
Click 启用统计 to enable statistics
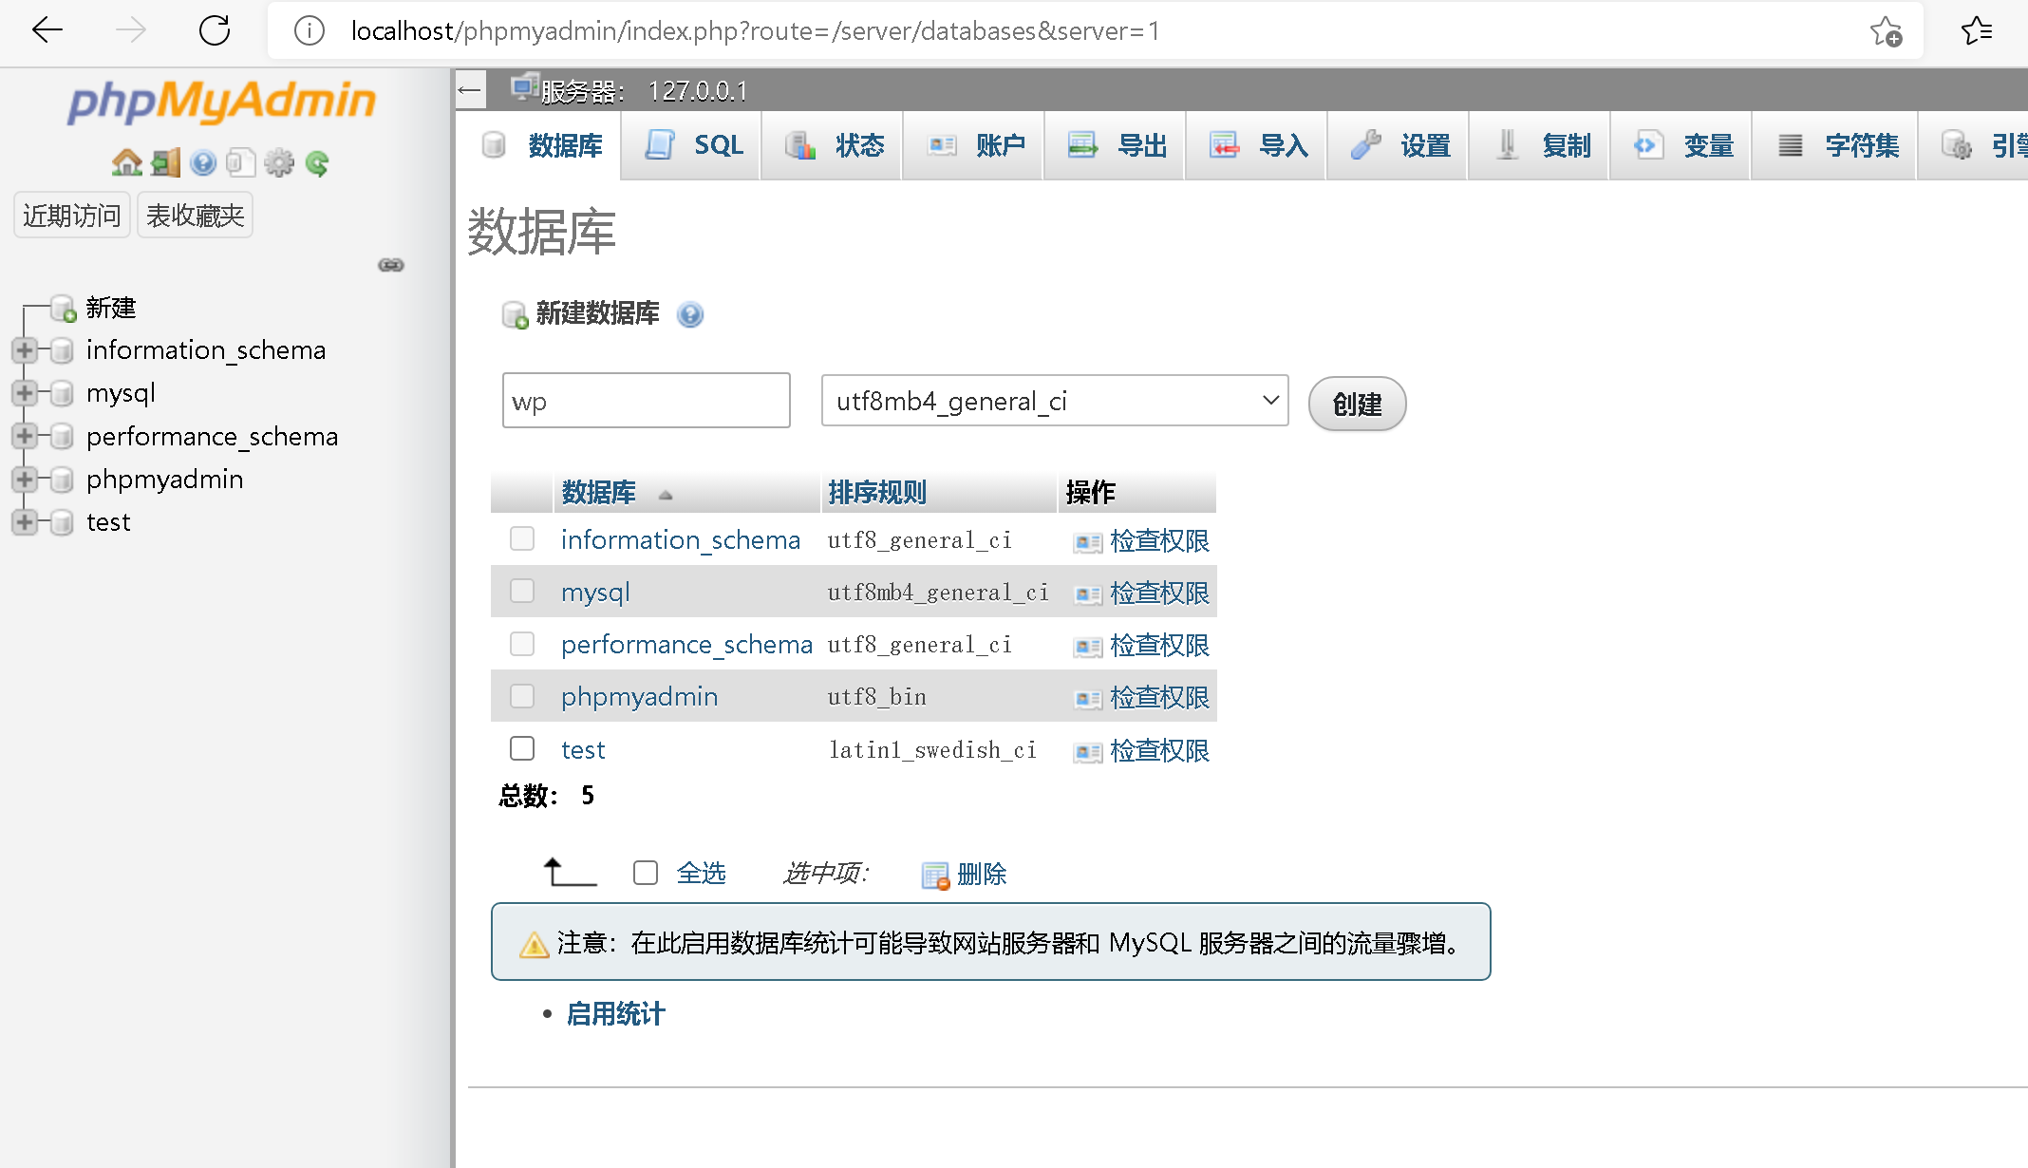(615, 1013)
